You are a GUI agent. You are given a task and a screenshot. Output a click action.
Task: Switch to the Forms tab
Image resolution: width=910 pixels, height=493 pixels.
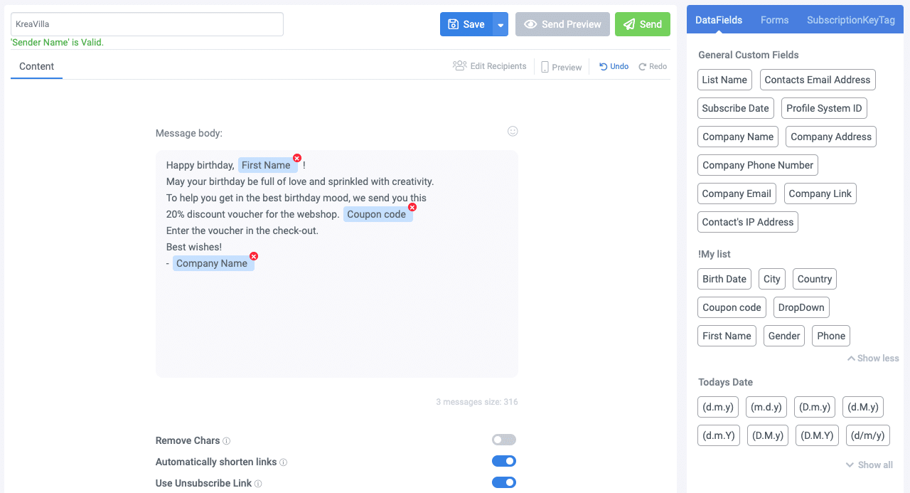point(774,20)
